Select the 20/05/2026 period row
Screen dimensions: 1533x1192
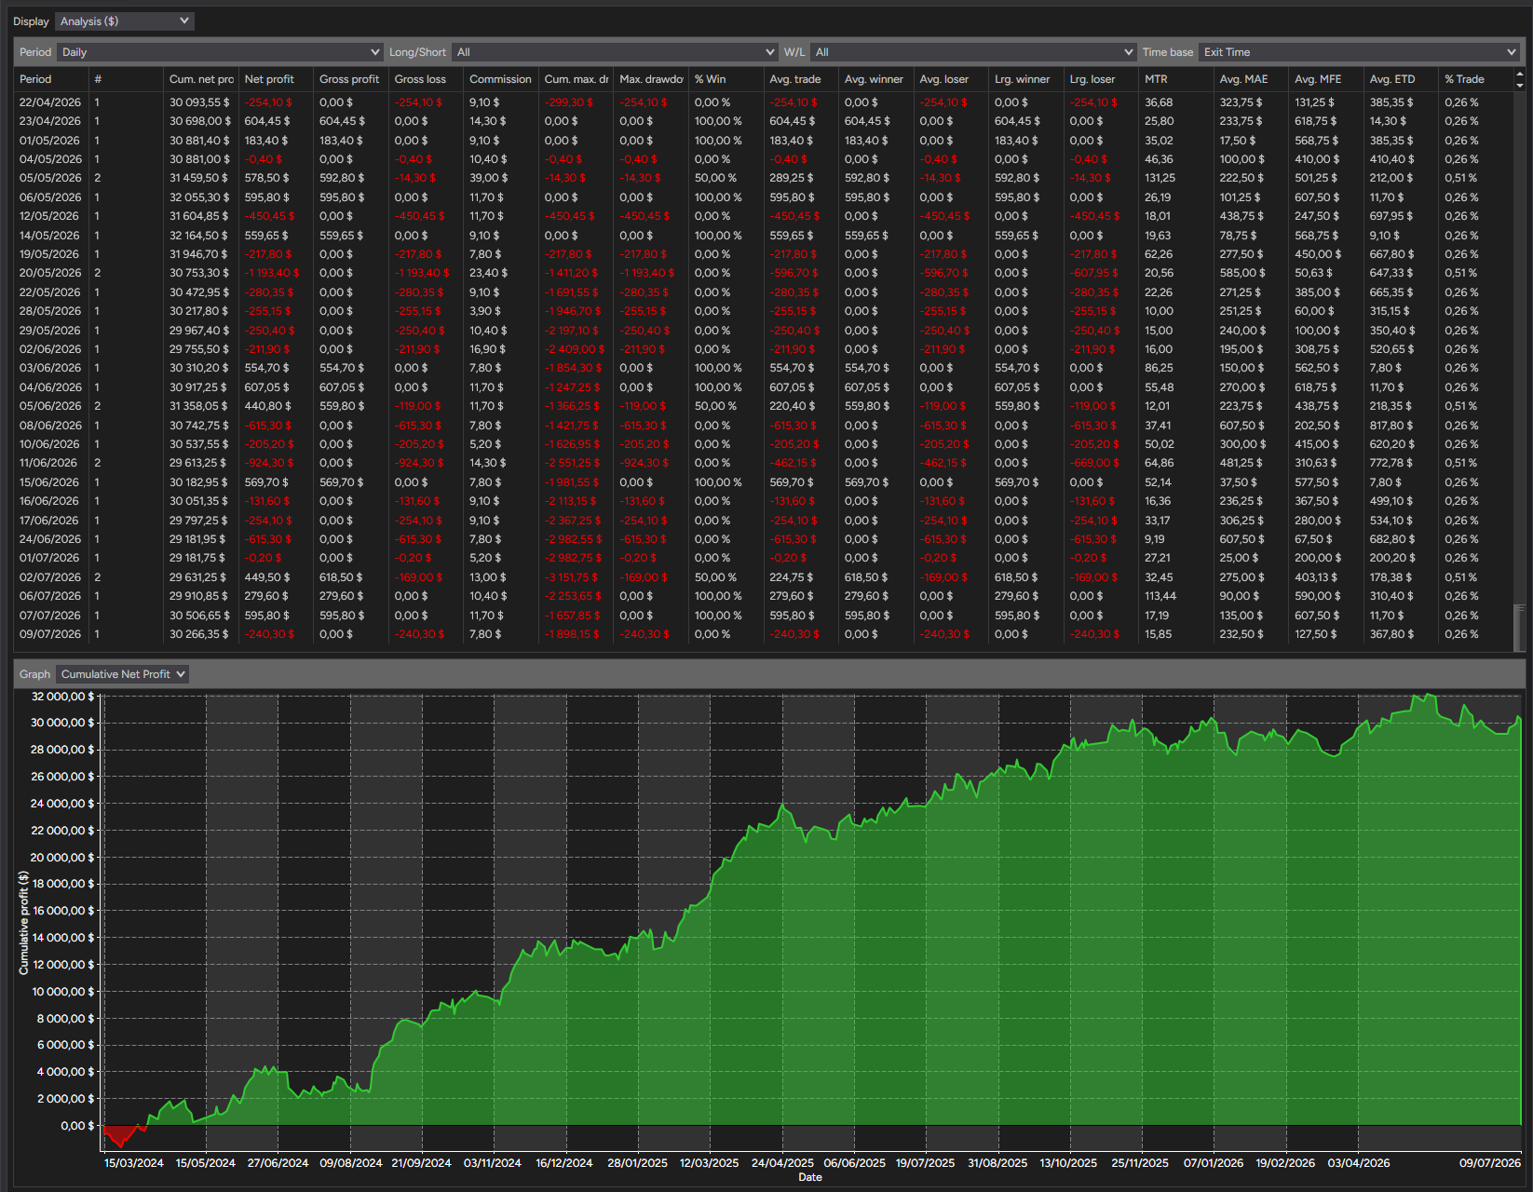tap(764, 273)
